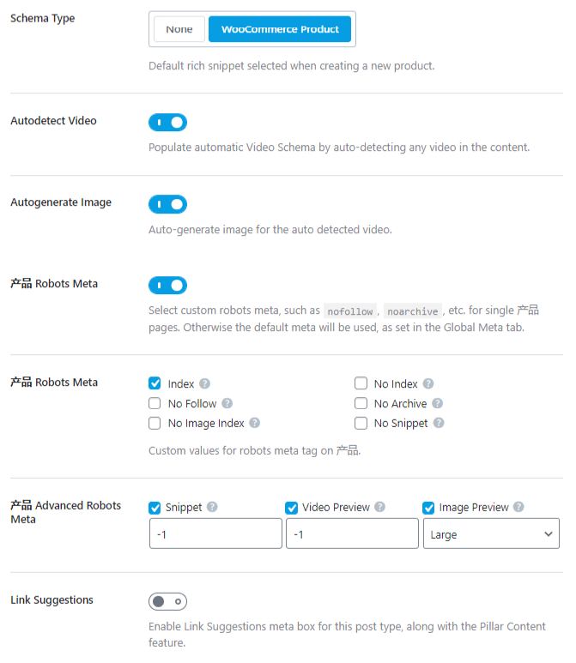Click help icon beside Video Preview
576x663 pixels.
click(x=379, y=508)
